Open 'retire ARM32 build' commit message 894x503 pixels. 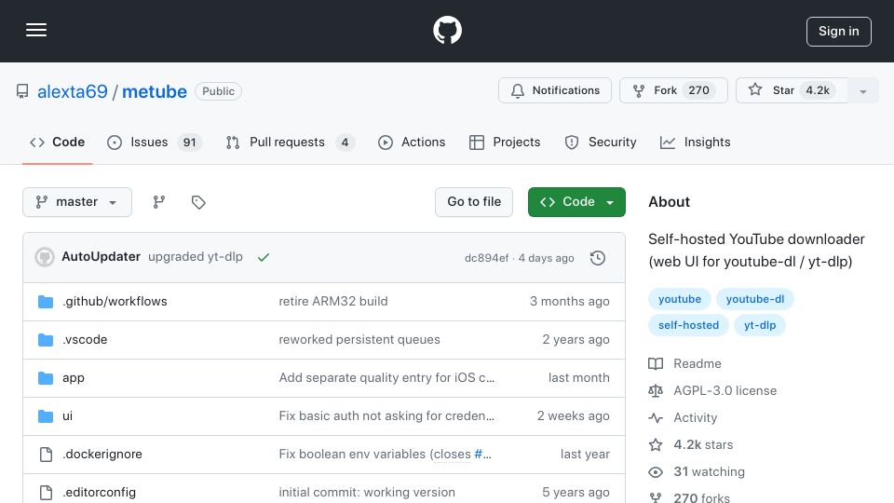pos(333,301)
